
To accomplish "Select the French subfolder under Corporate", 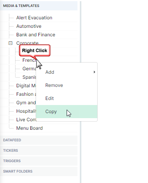I will click(29, 60).
